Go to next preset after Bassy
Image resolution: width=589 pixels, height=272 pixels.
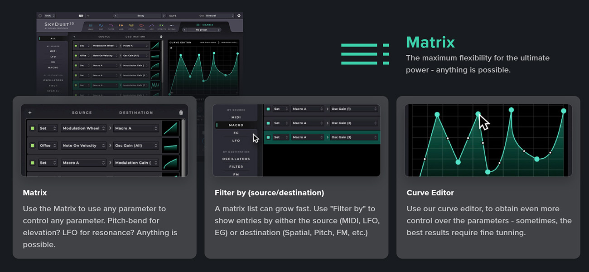click(x=164, y=16)
